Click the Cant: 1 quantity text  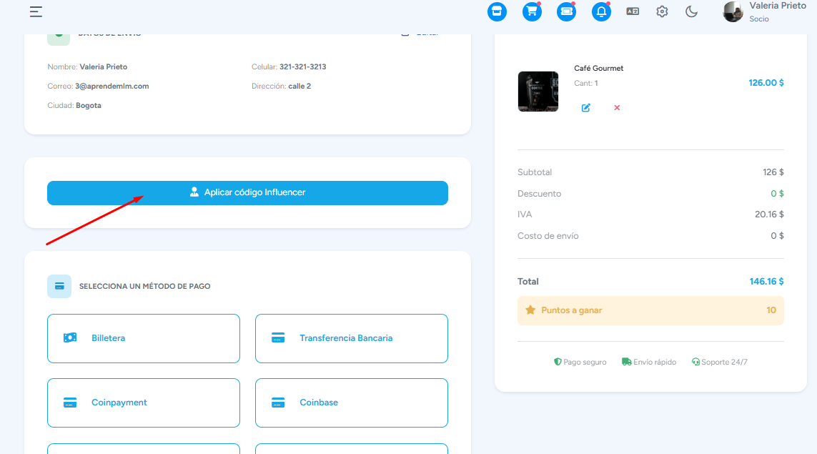pos(586,84)
